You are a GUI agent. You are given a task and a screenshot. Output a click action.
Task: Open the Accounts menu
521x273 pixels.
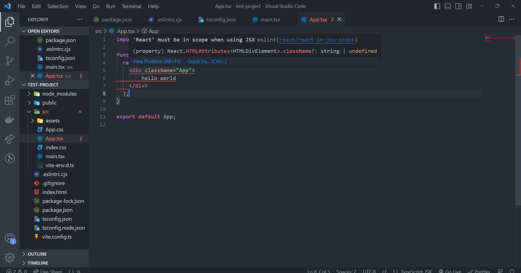tap(10, 239)
